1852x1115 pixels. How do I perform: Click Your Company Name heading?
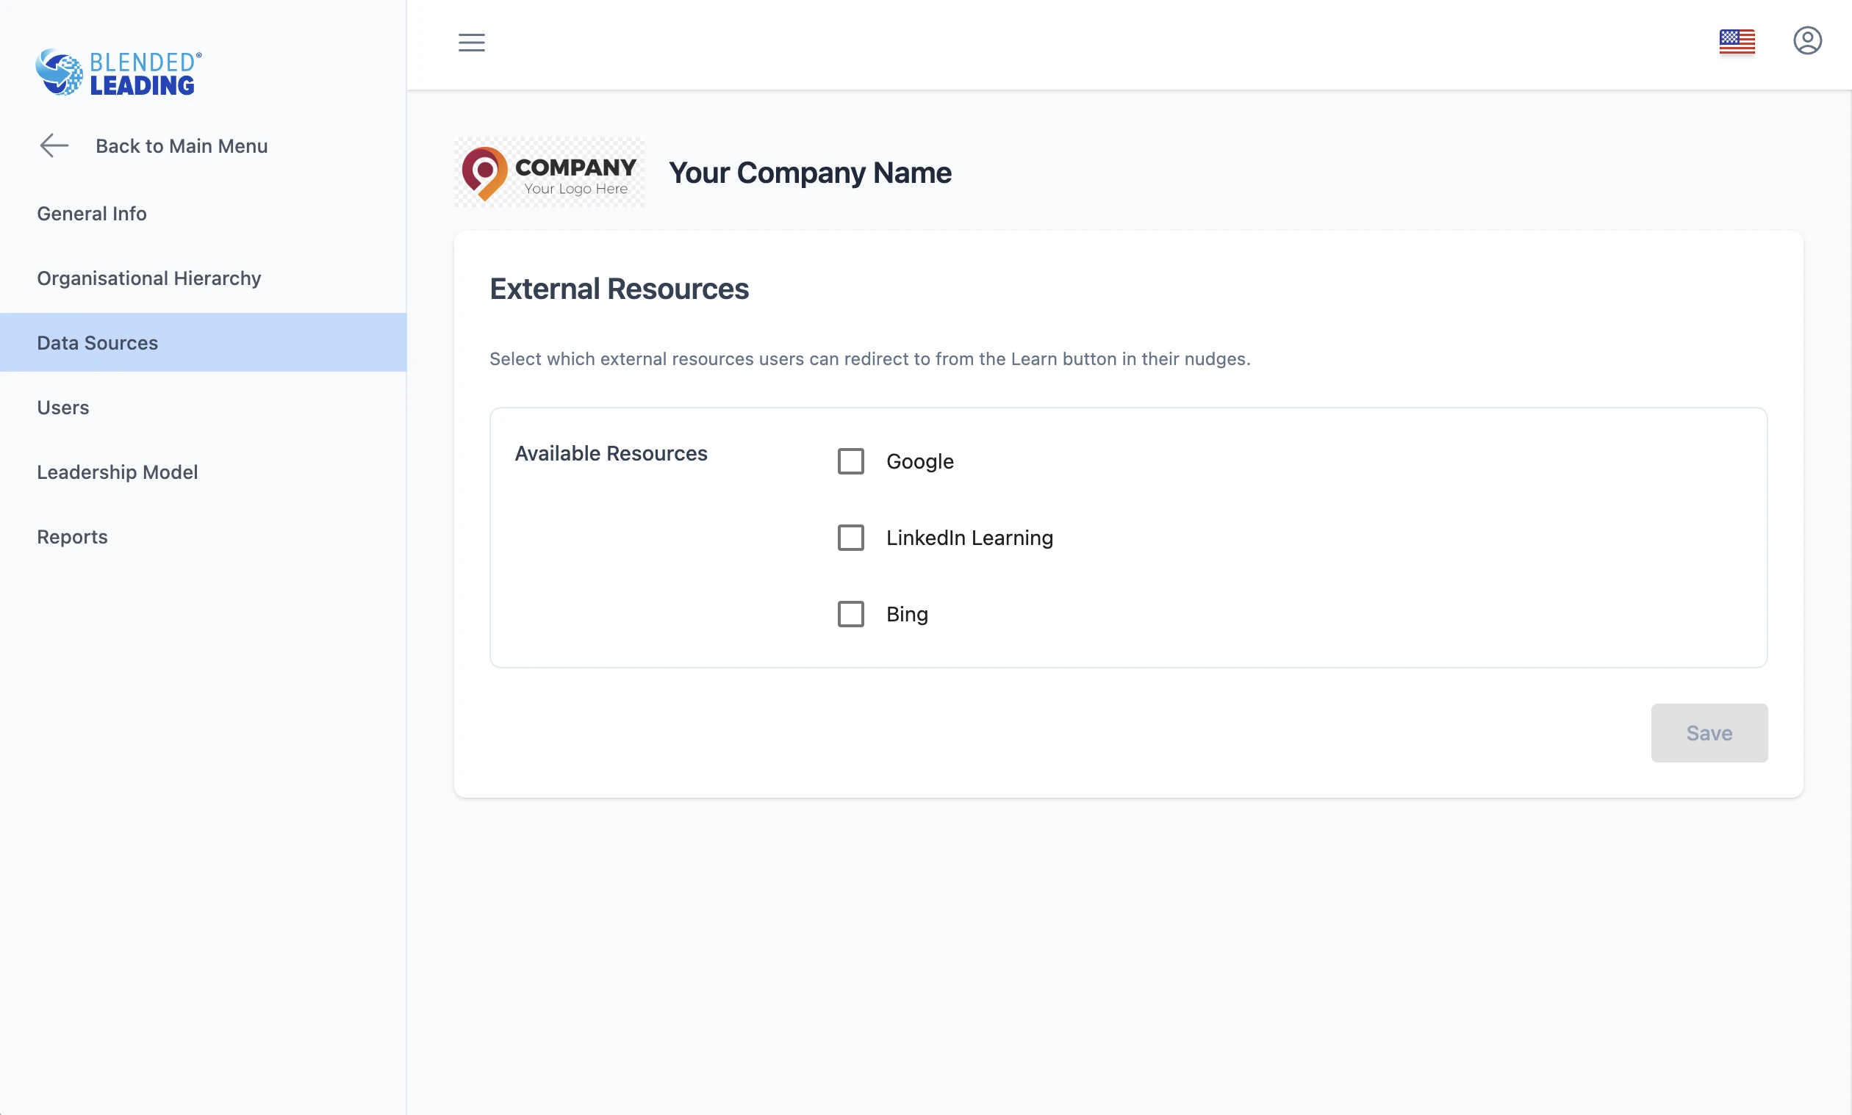point(809,173)
